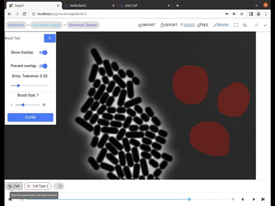Bookmark this page with star
This screenshot has width=275, height=206.
[242, 14]
